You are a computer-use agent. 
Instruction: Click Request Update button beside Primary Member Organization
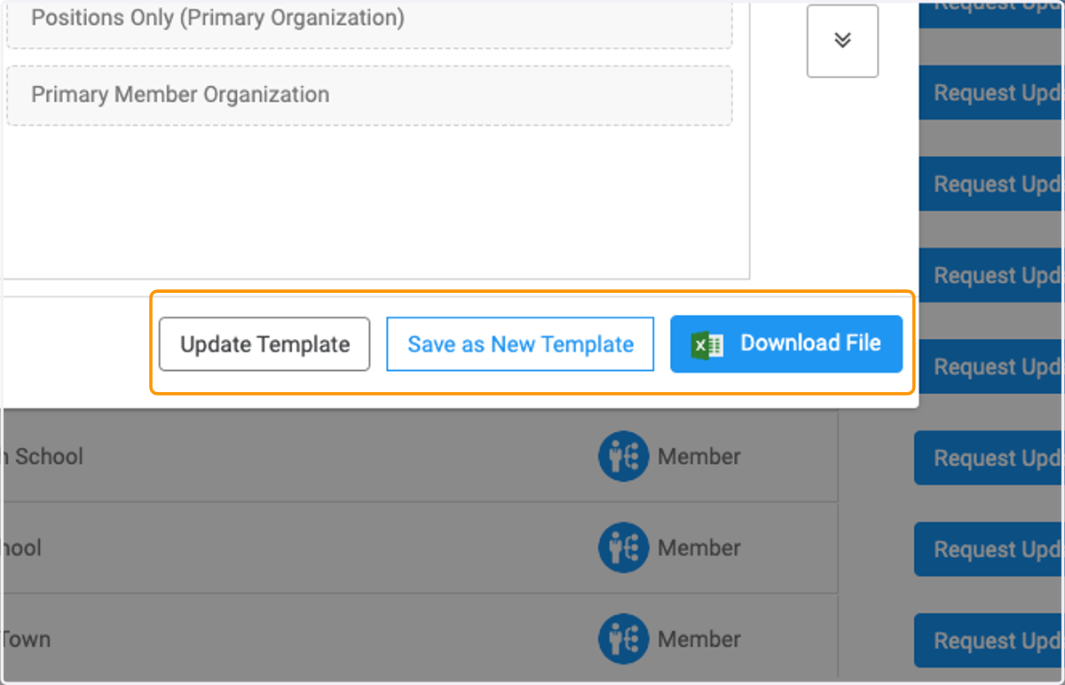[991, 92]
